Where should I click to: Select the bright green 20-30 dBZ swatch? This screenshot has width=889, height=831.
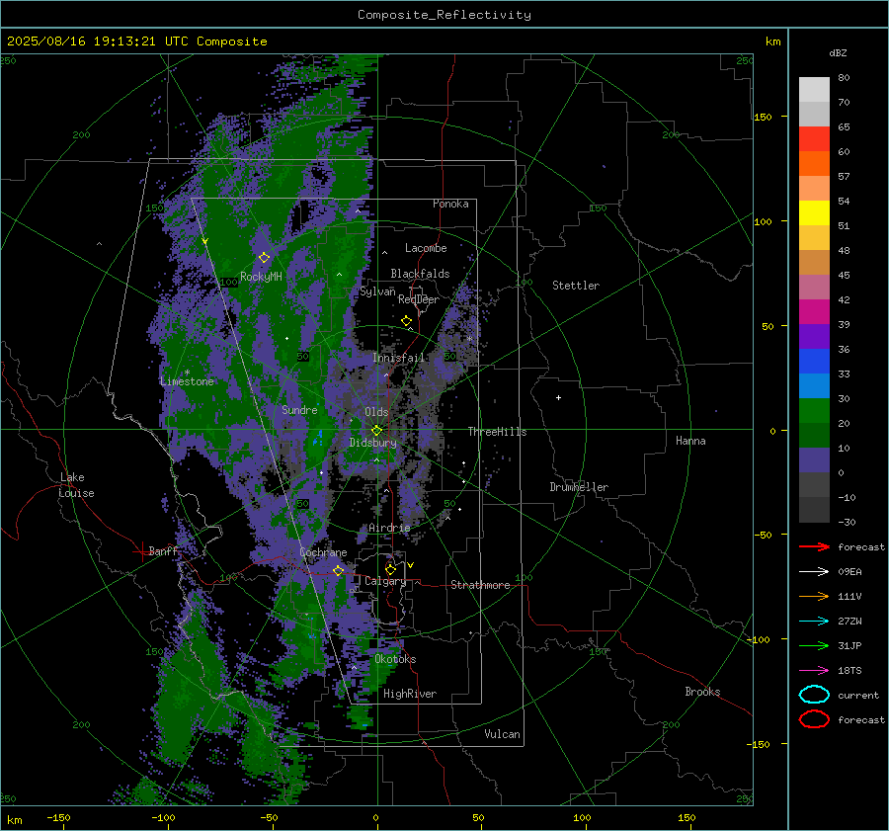[x=814, y=411]
